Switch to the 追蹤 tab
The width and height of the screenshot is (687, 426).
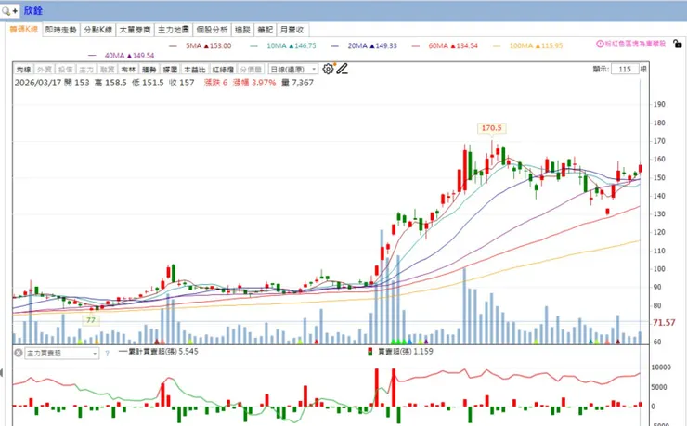242,30
